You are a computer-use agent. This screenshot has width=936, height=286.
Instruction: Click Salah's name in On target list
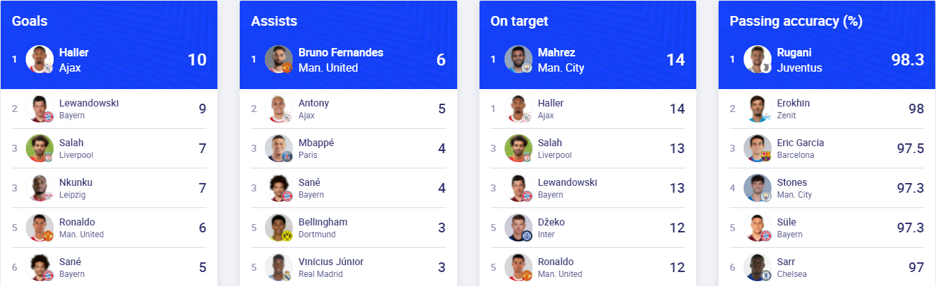551,143
